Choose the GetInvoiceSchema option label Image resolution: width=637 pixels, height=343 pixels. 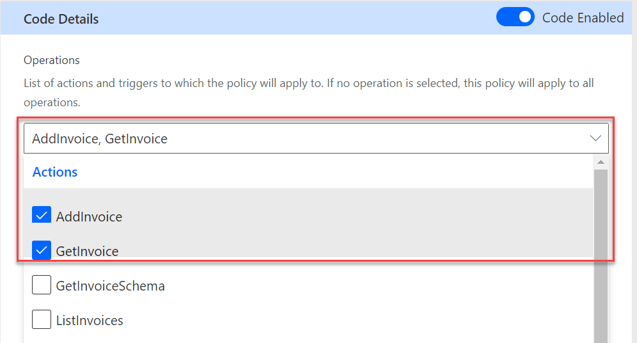[110, 286]
